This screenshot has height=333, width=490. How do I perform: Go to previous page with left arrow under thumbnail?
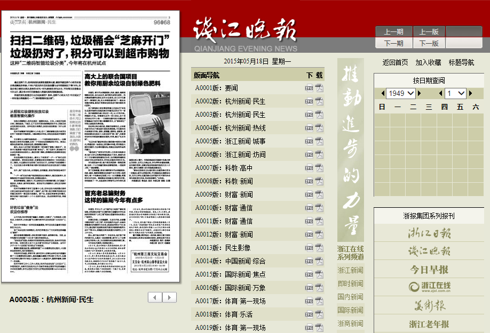coord(155,297)
